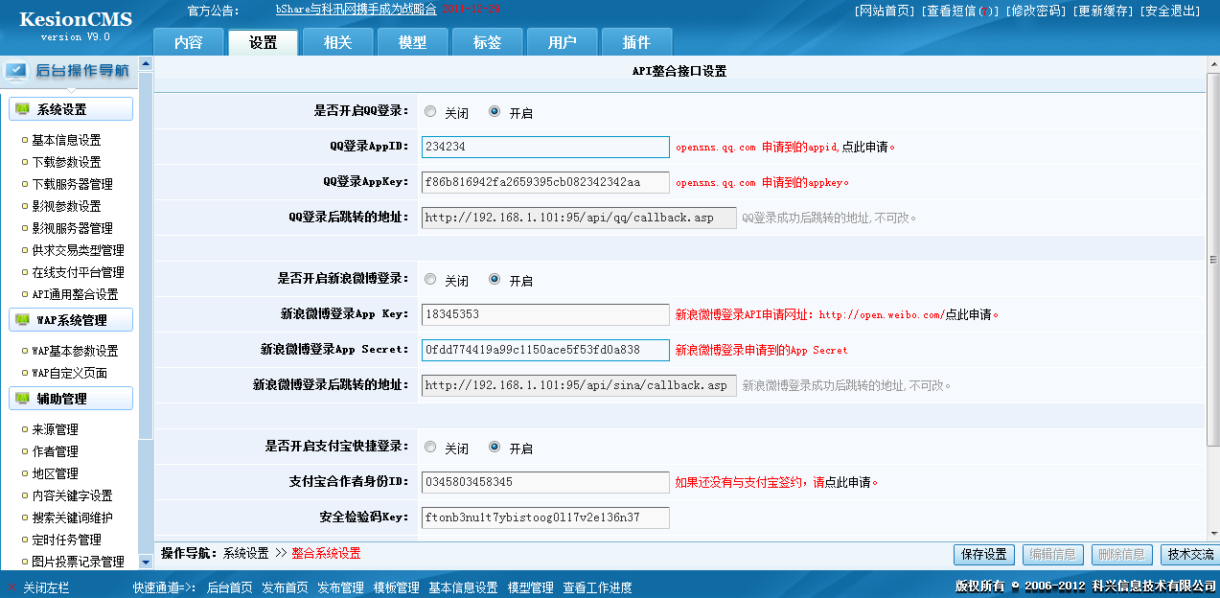Collapse the WAP系统管理 sidebar section
This screenshot has width=1220, height=598.
point(71,320)
